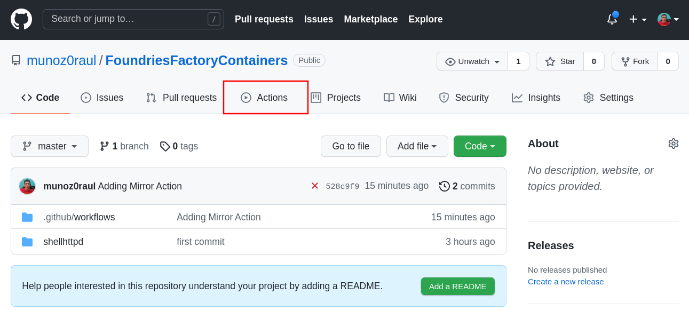Click the Add a README button
Viewport: 689px width, 310px height.
(x=457, y=286)
